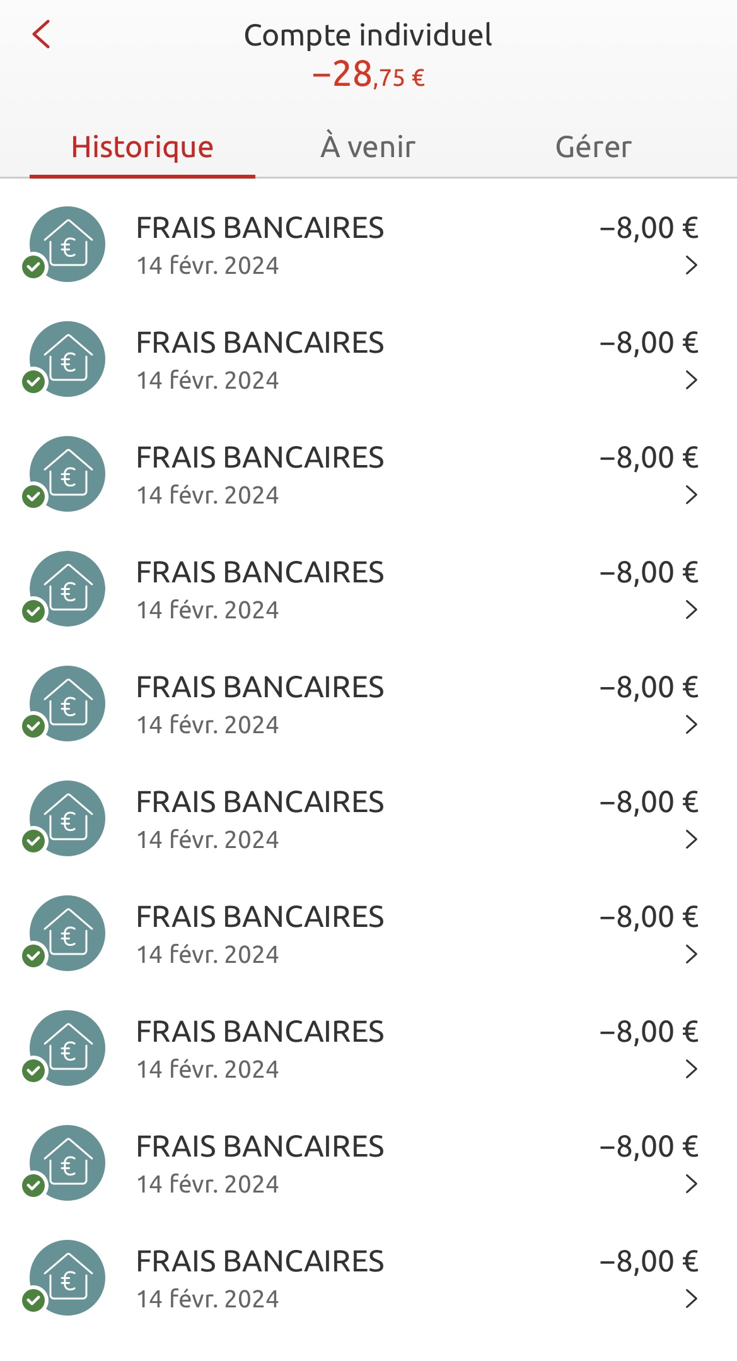Tap the seventh transaction's euro house icon
Screen dimensions: 737x1361
(x=67, y=933)
